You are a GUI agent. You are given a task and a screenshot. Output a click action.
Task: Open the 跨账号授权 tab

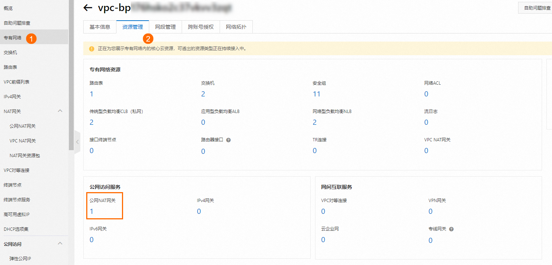tap(201, 27)
